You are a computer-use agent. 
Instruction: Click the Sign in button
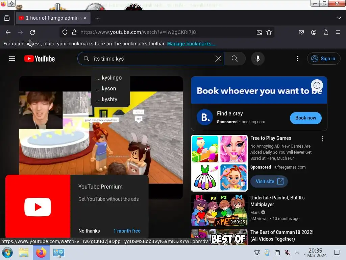(x=323, y=59)
